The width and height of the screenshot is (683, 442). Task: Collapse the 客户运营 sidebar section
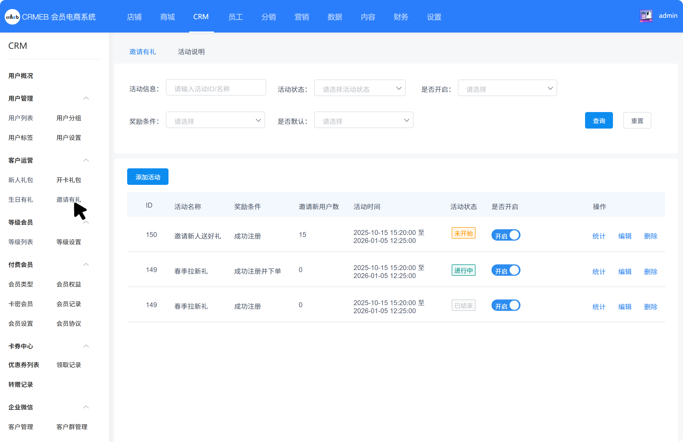click(86, 160)
